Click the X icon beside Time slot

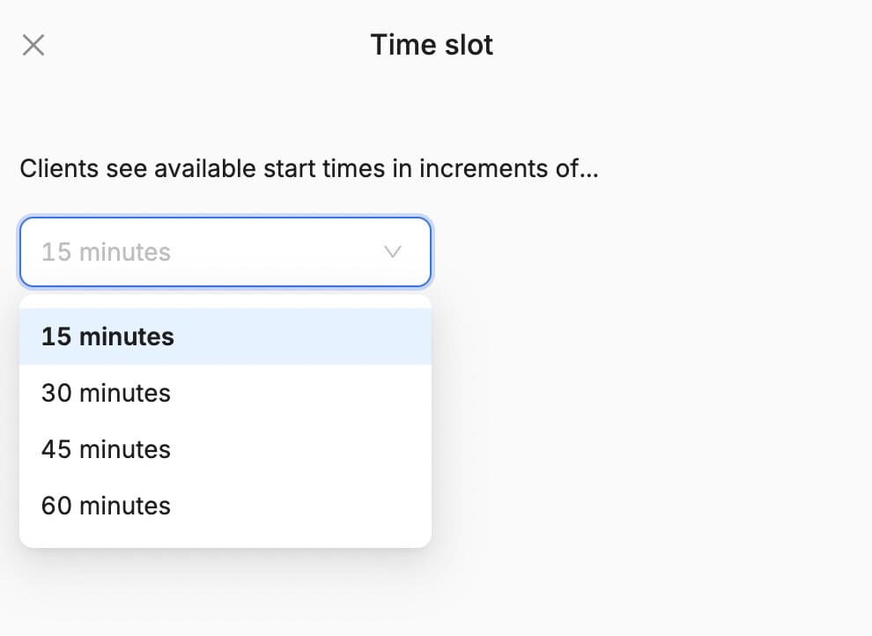click(33, 45)
